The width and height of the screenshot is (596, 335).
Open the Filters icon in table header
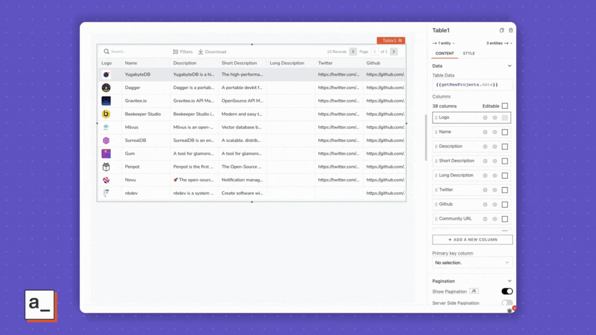[176, 52]
